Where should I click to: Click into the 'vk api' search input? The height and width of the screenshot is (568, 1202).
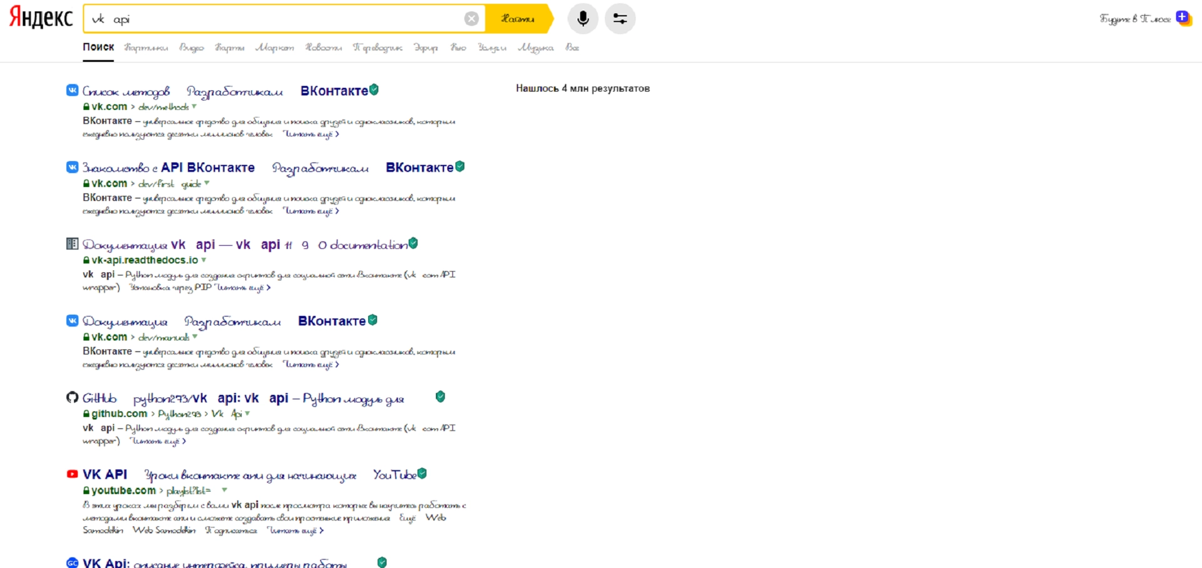tap(275, 19)
